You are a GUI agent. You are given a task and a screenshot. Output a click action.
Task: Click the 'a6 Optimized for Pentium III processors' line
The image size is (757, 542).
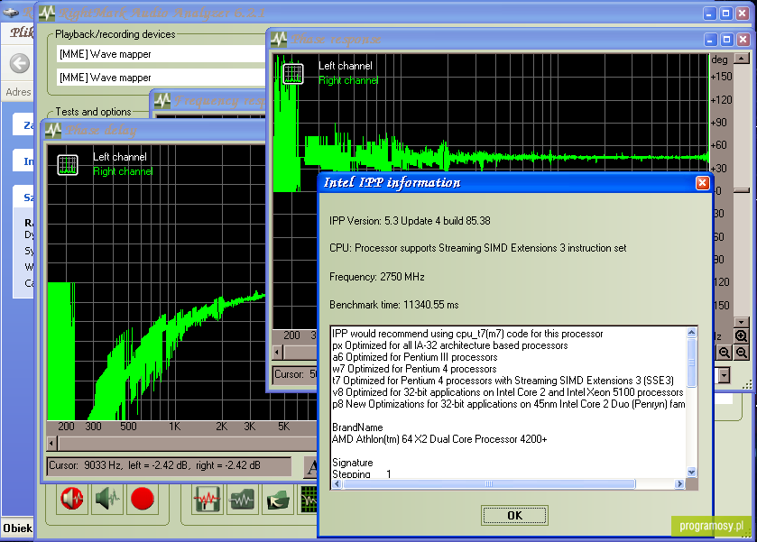415,357
